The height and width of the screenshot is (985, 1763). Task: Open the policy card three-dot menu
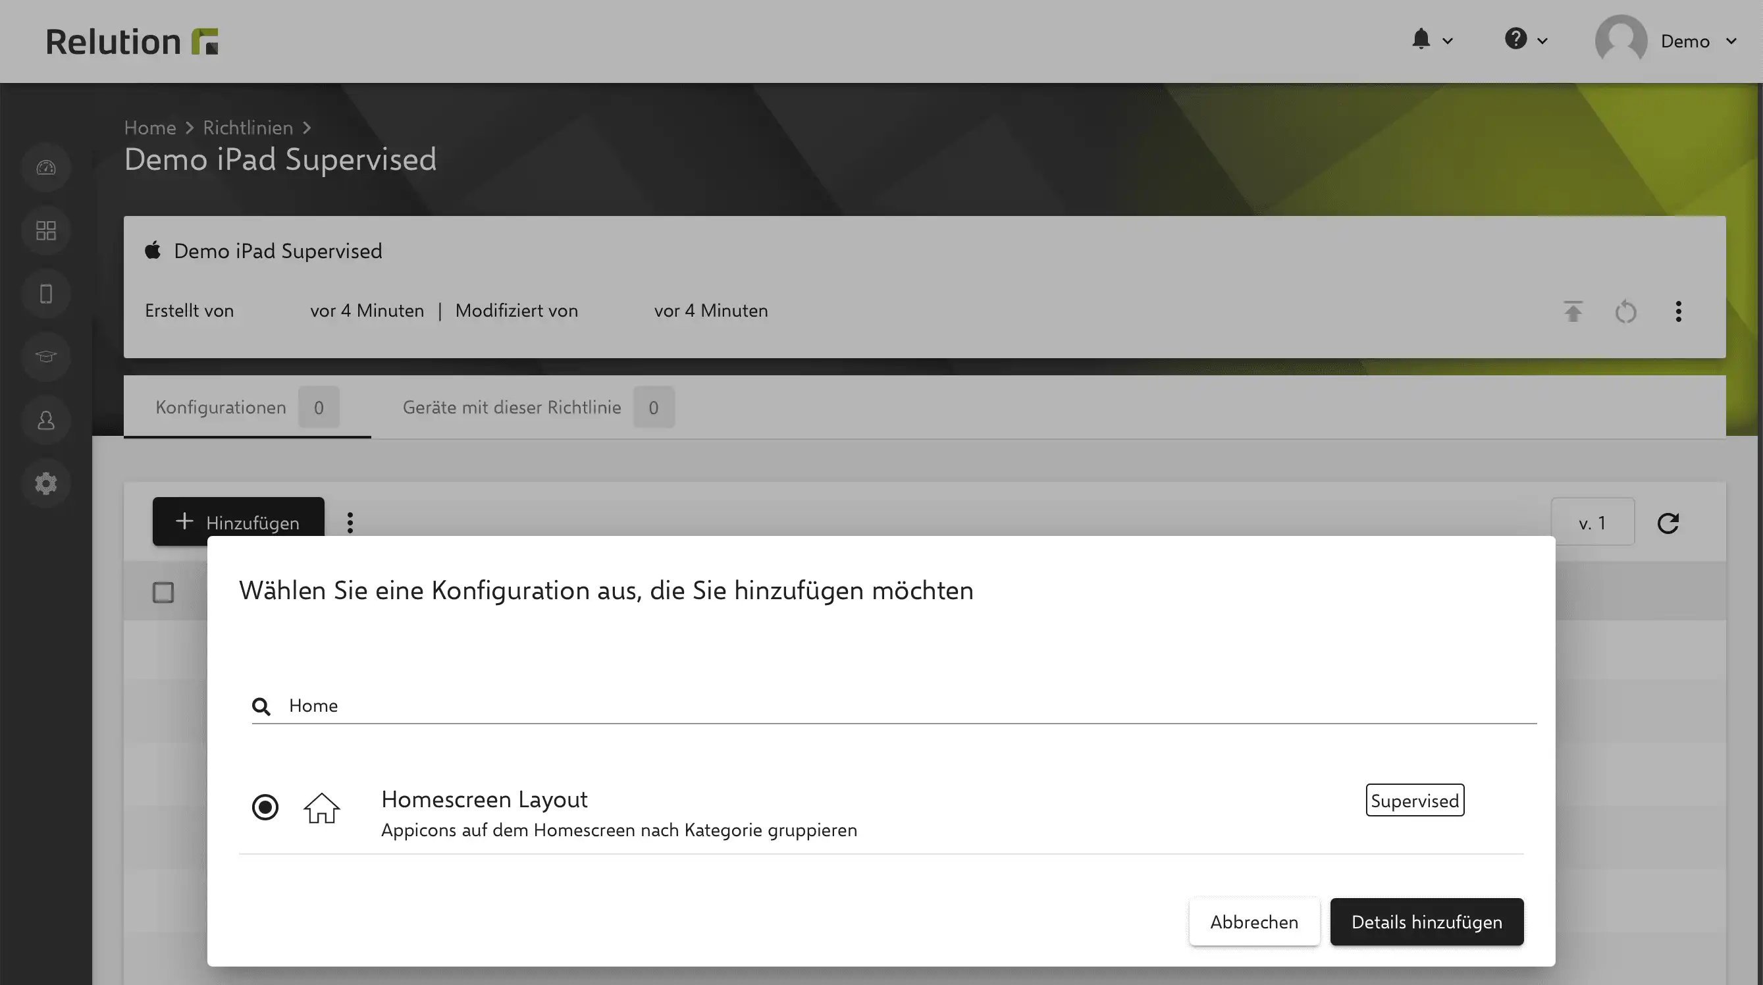point(1678,311)
